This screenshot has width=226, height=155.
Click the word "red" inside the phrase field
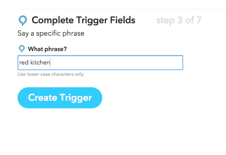24,63
